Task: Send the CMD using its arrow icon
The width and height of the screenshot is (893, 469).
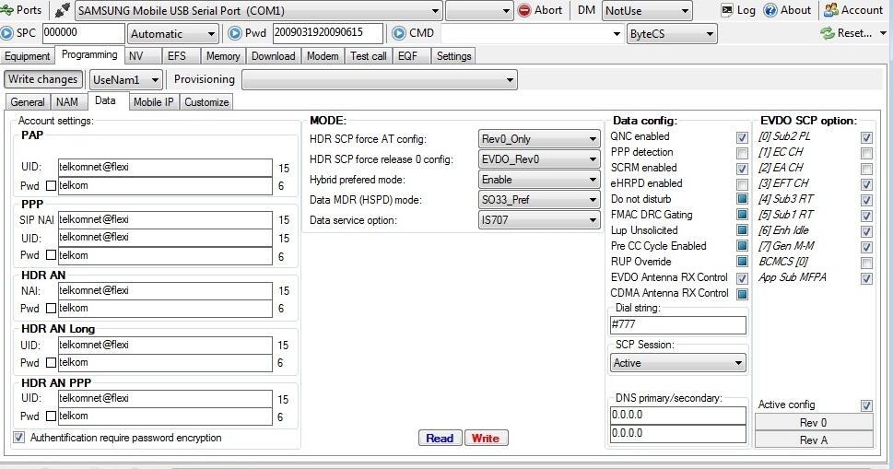Action: 399,33
